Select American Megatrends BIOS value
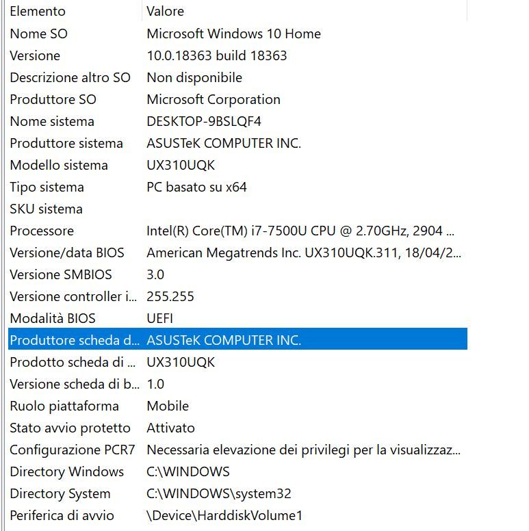The image size is (529, 531). pyautogui.click(x=304, y=253)
